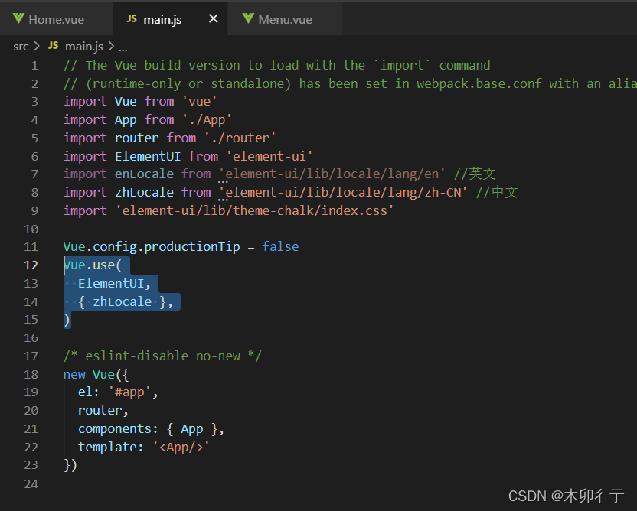Click 'element-ui' string on line 6
Viewport: 637px width, 511px height.
[269, 156]
